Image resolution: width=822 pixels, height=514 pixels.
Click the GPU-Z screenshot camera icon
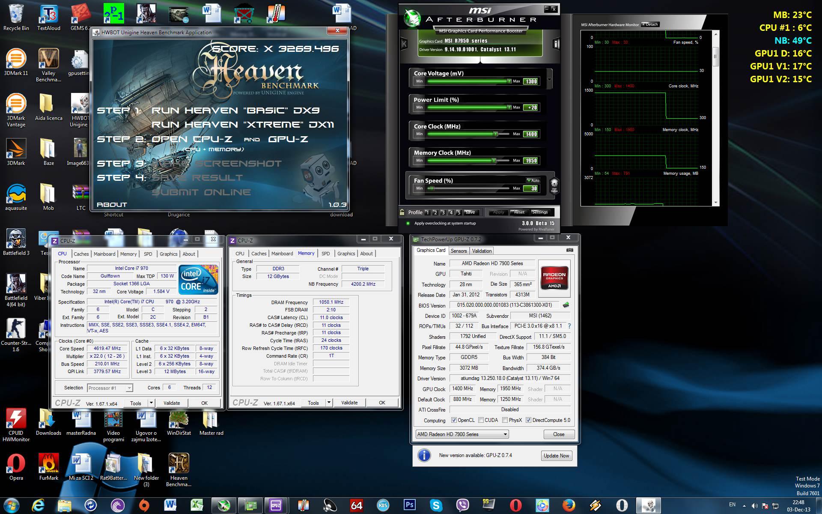point(569,250)
